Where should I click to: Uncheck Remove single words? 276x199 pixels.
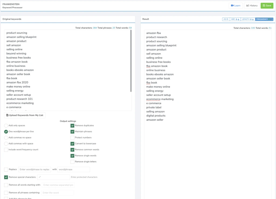(72, 156)
